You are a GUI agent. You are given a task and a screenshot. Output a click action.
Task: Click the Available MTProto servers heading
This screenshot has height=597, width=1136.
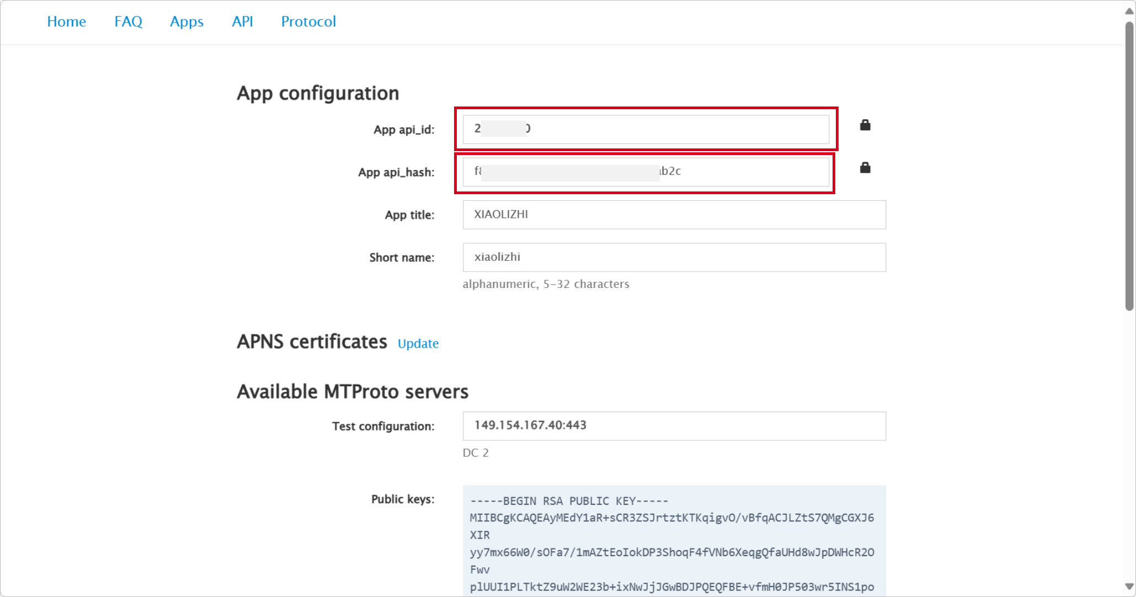[x=353, y=392]
